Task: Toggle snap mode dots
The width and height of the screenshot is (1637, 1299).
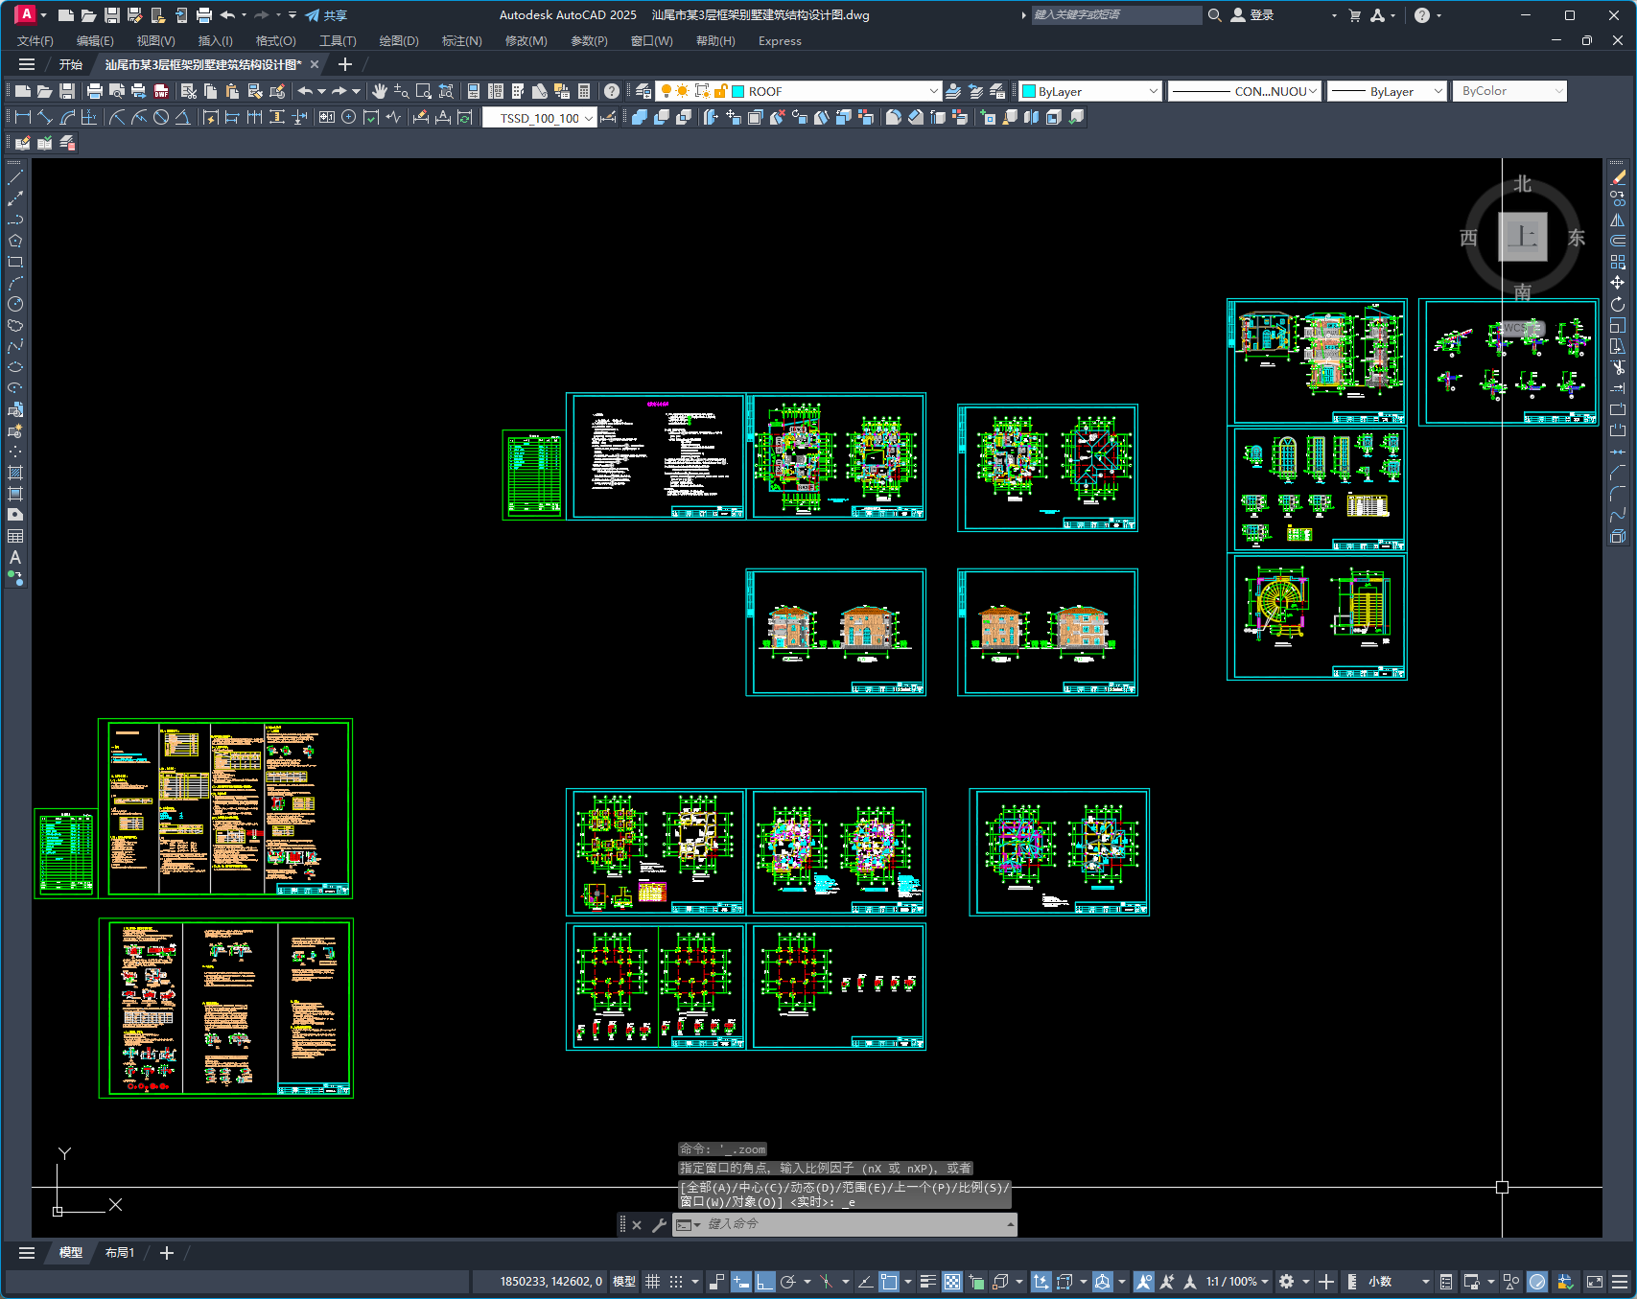Action: tap(676, 1282)
